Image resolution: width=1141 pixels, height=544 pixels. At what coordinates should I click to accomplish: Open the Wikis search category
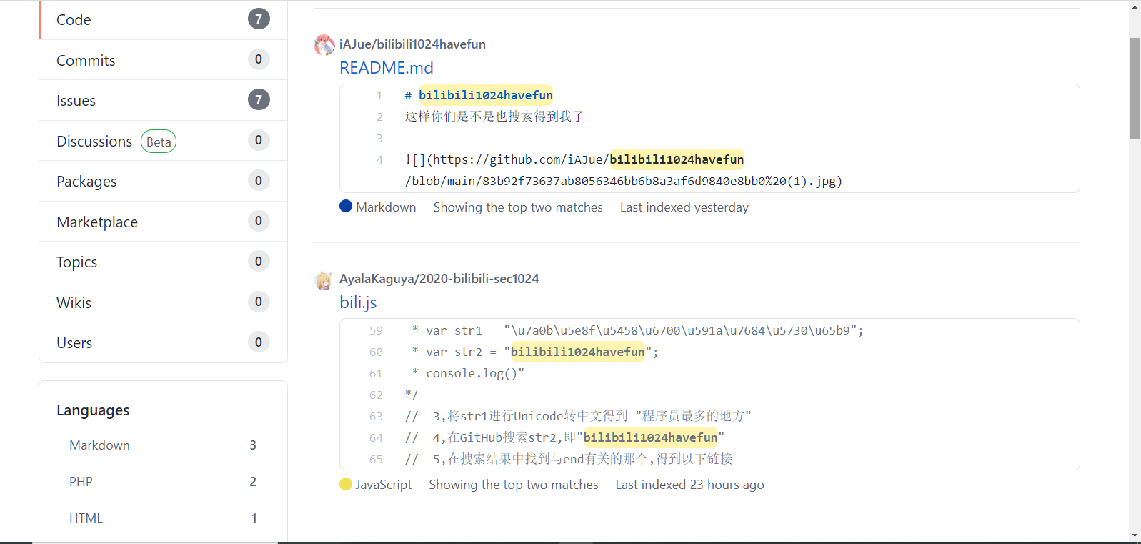(164, 302)
